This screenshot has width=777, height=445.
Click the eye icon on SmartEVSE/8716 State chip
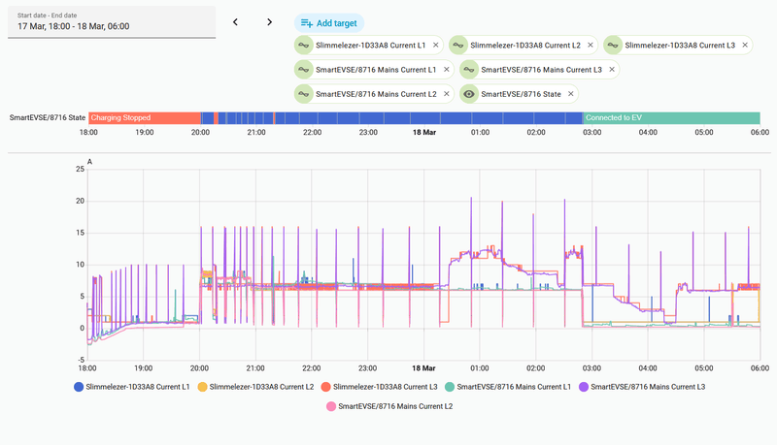[x=469, y=94]
